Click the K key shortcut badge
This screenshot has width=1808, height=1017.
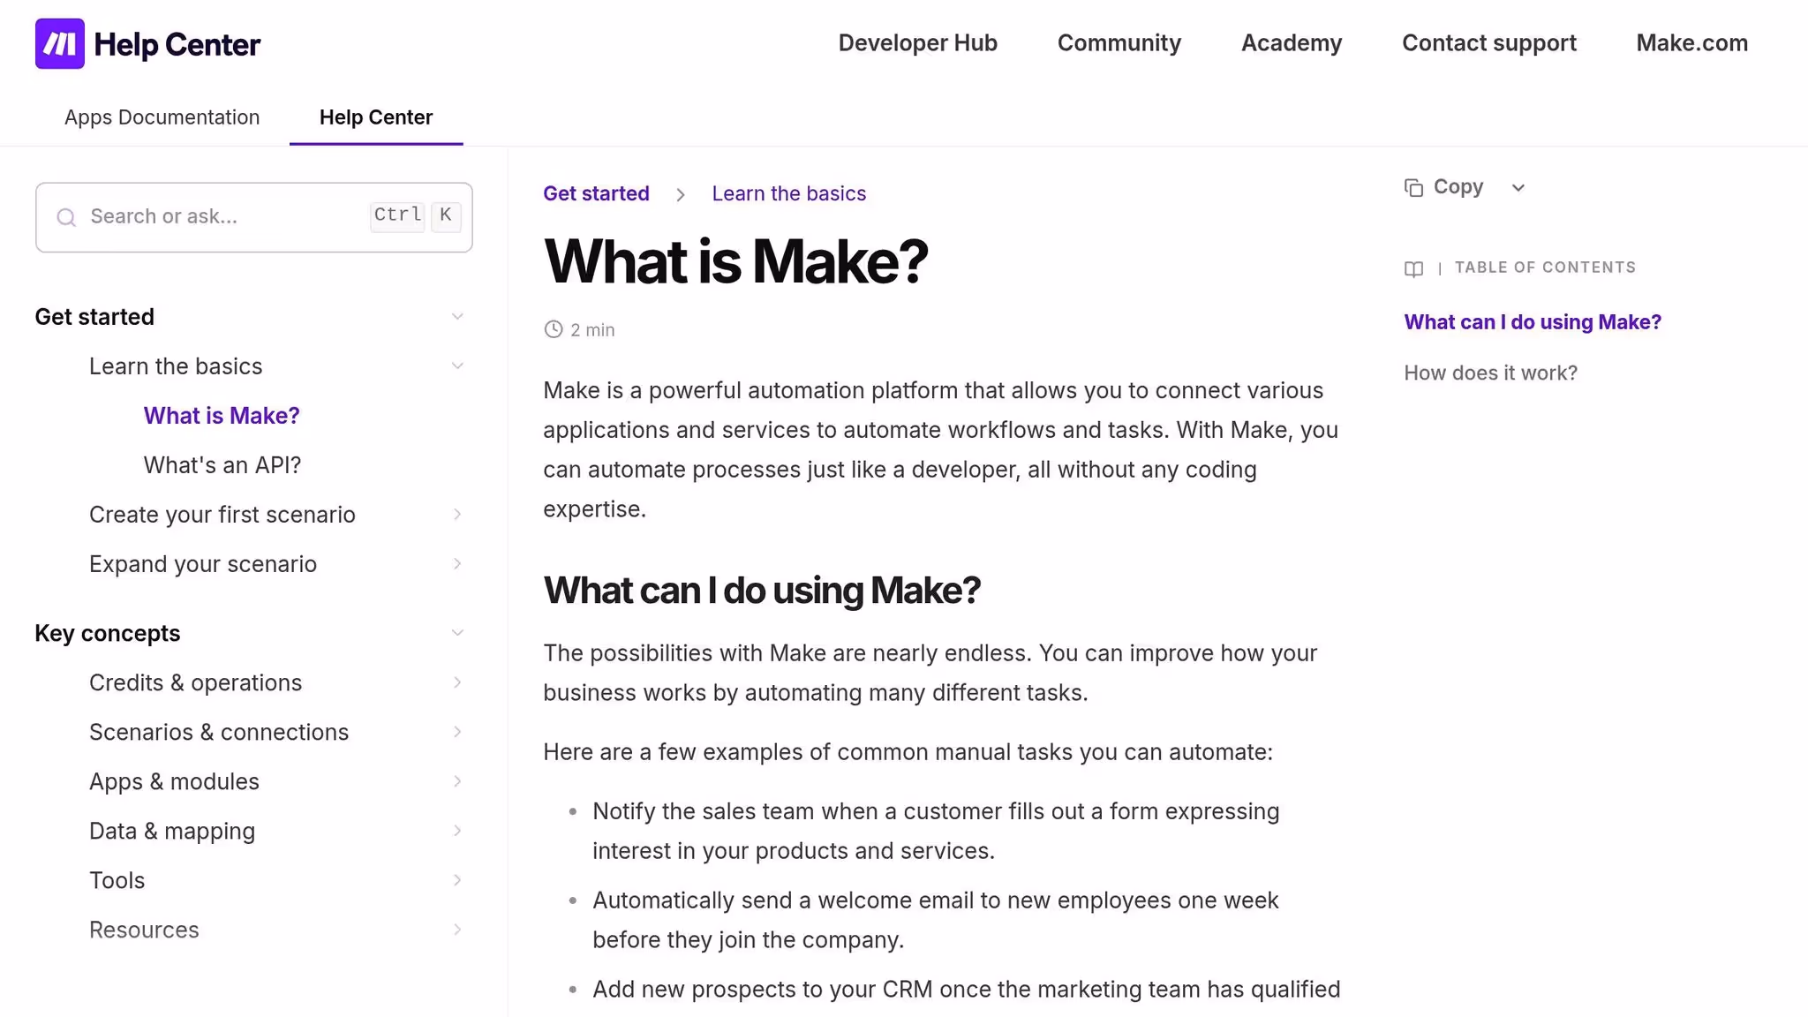click(446, 215)
